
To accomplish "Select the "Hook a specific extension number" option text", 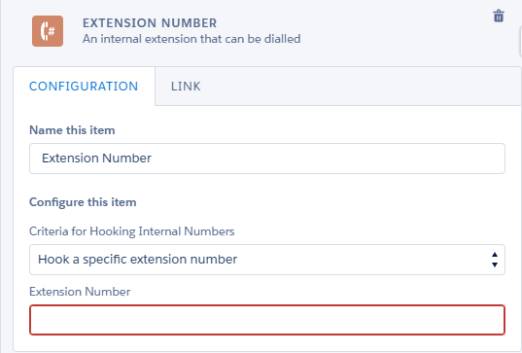I will (x=137, y=260).
